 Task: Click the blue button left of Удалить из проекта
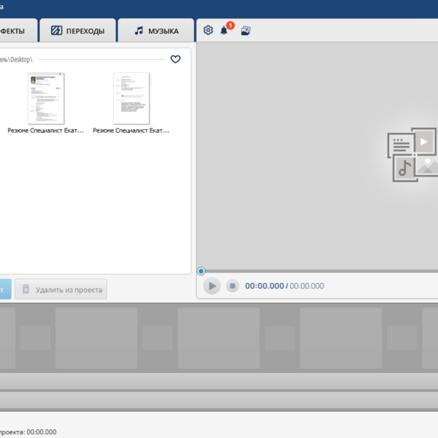4,289
